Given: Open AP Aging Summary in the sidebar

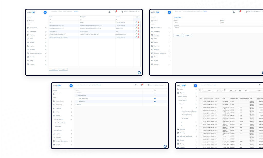Looking at the screenshot, I should click(187, 115).
